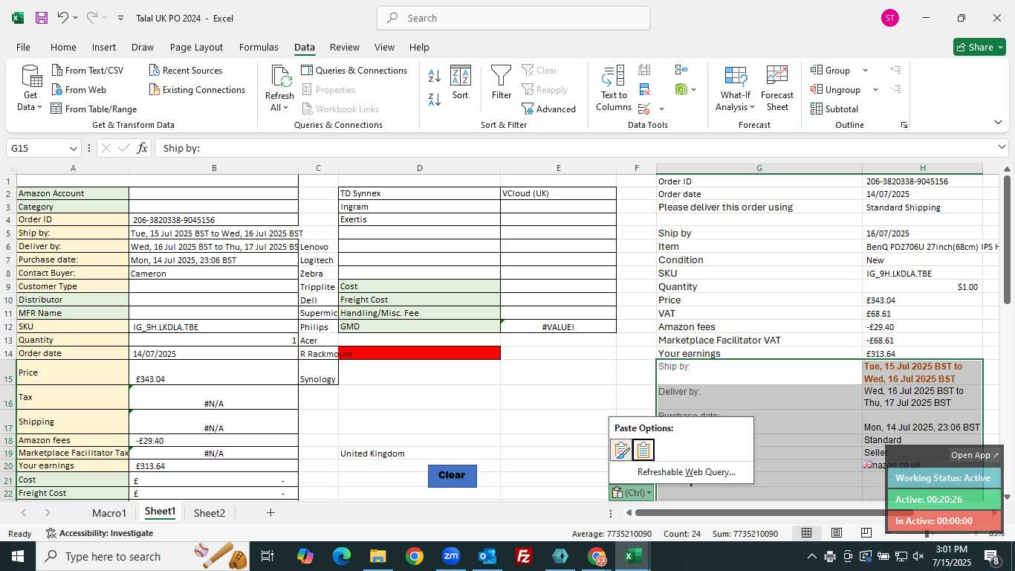Switch to Normal view in status bar
Screen dimensions: 1015x571
806,533
